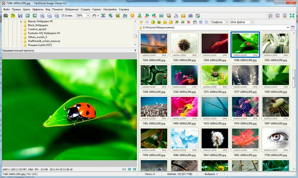Screen dimensions: 298x178
Task: Open the Правка menu
Action: tap(16, 9)
